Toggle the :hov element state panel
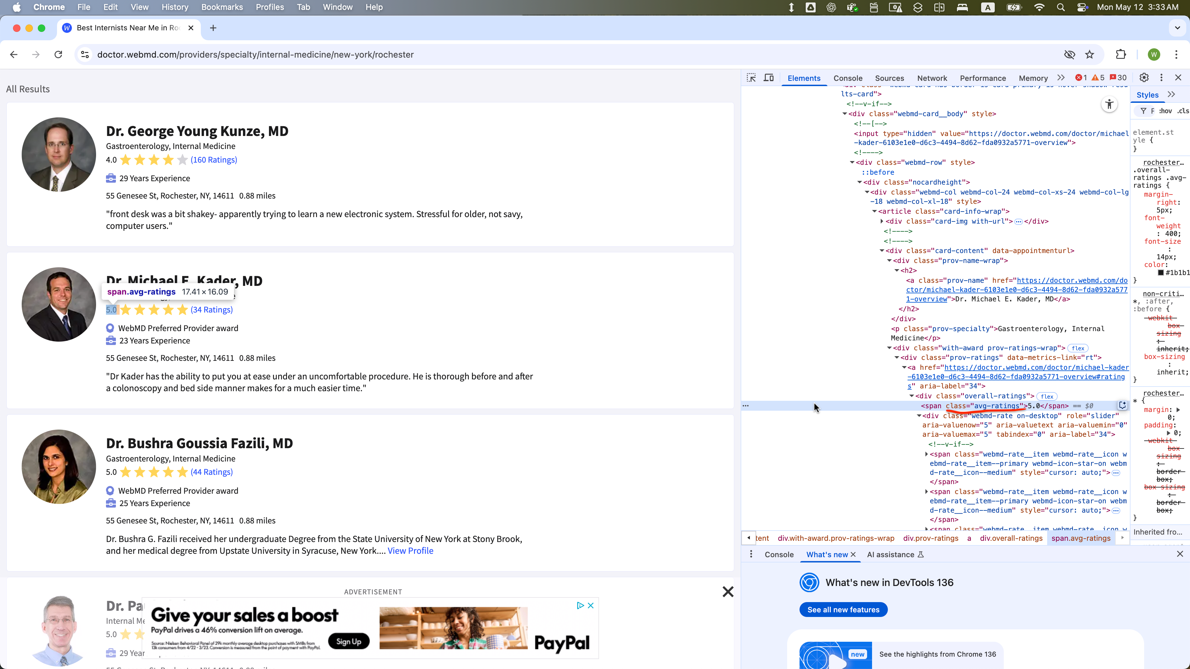This screenshot has width=1190, height=669. [x=1165, y=111]
